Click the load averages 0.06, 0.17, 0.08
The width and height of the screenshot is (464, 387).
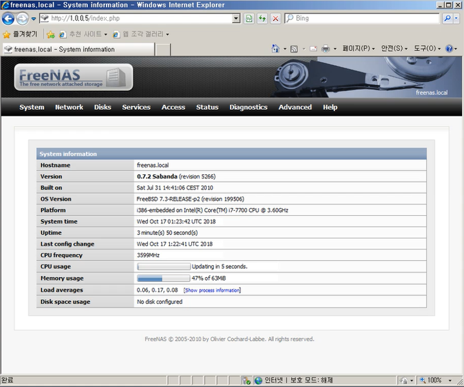[x=157, y=290]
